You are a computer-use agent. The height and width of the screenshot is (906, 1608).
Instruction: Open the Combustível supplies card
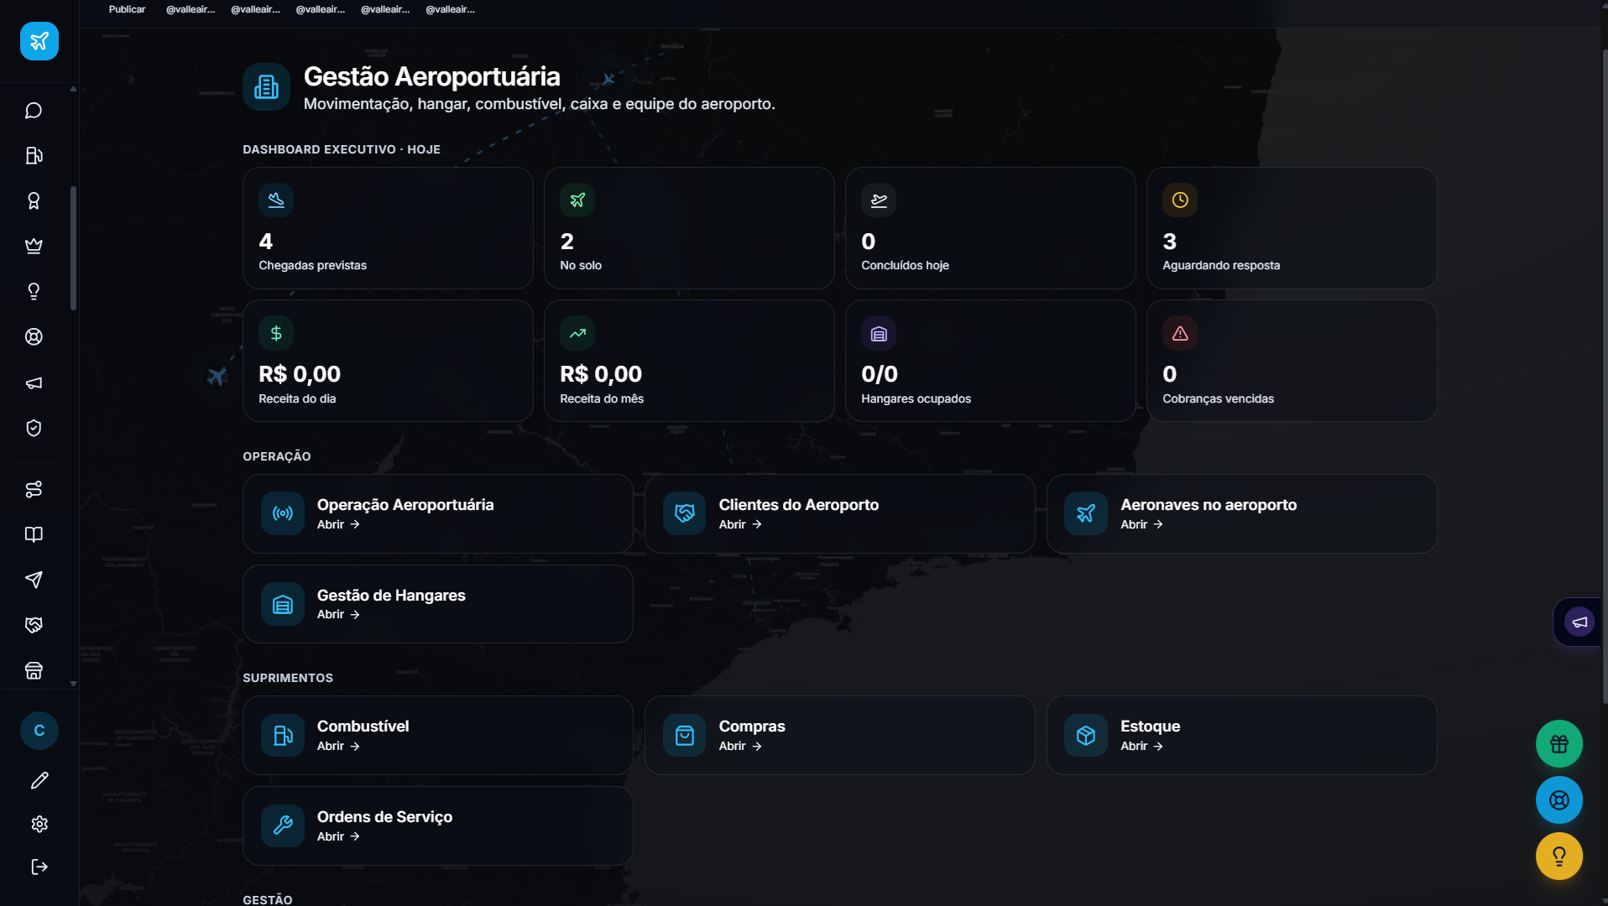point(437,735)
